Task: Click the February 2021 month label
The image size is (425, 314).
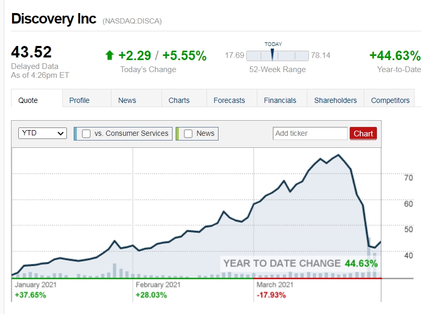Action: coord(158,285)
